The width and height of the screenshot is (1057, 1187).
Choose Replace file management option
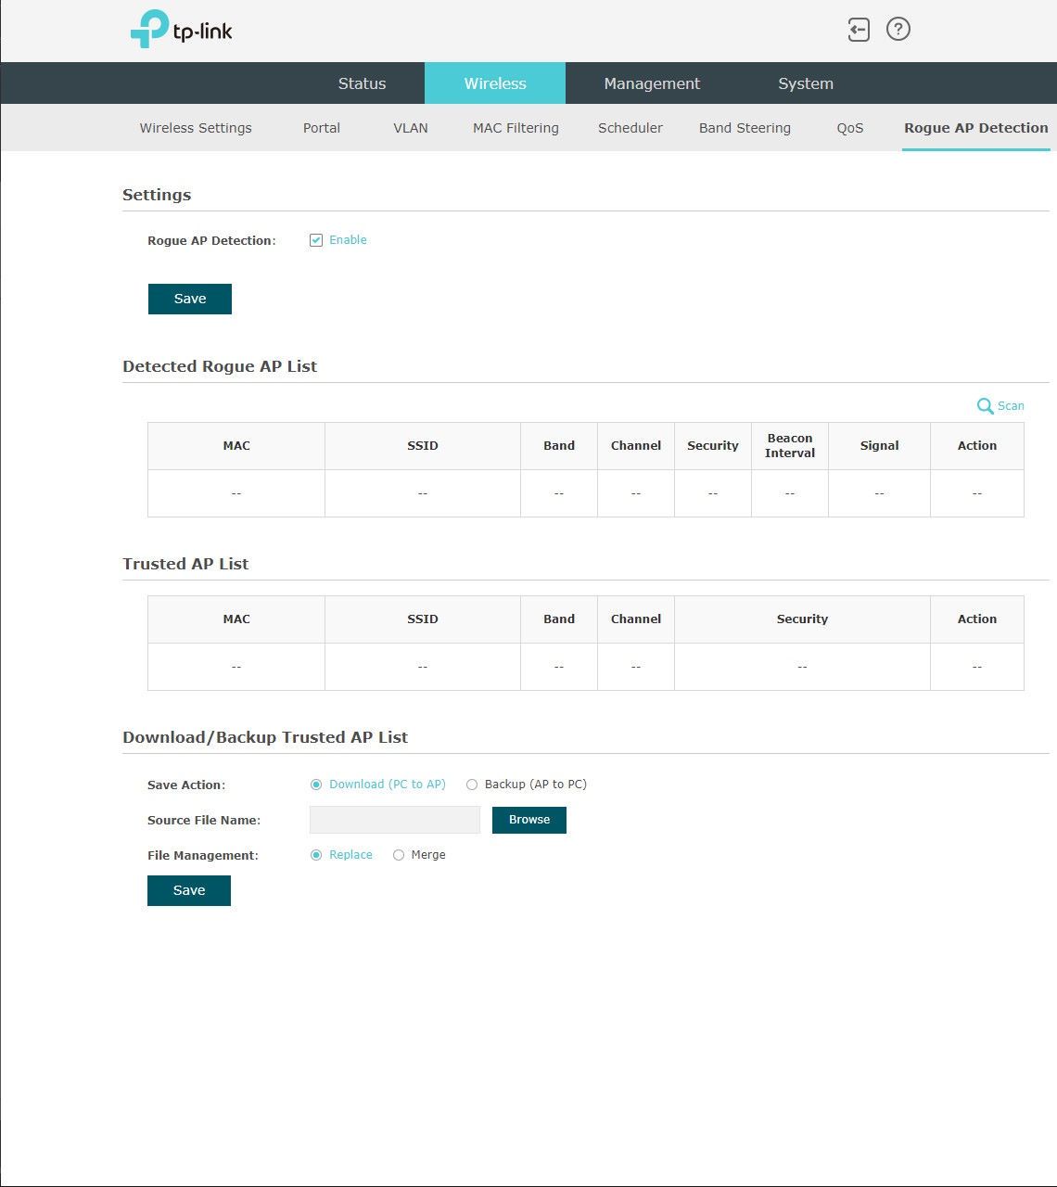[x=316, y=855]
